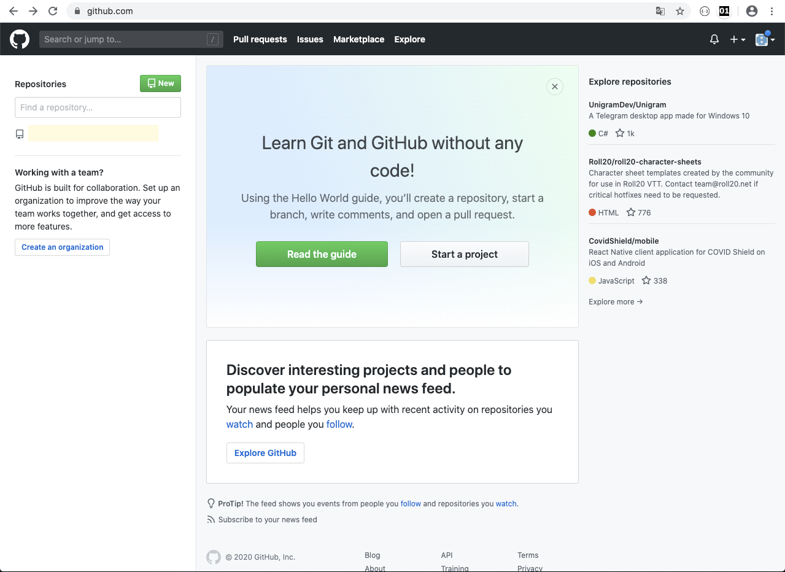
Task: Open Explore in the header
Action: [410, 39]
